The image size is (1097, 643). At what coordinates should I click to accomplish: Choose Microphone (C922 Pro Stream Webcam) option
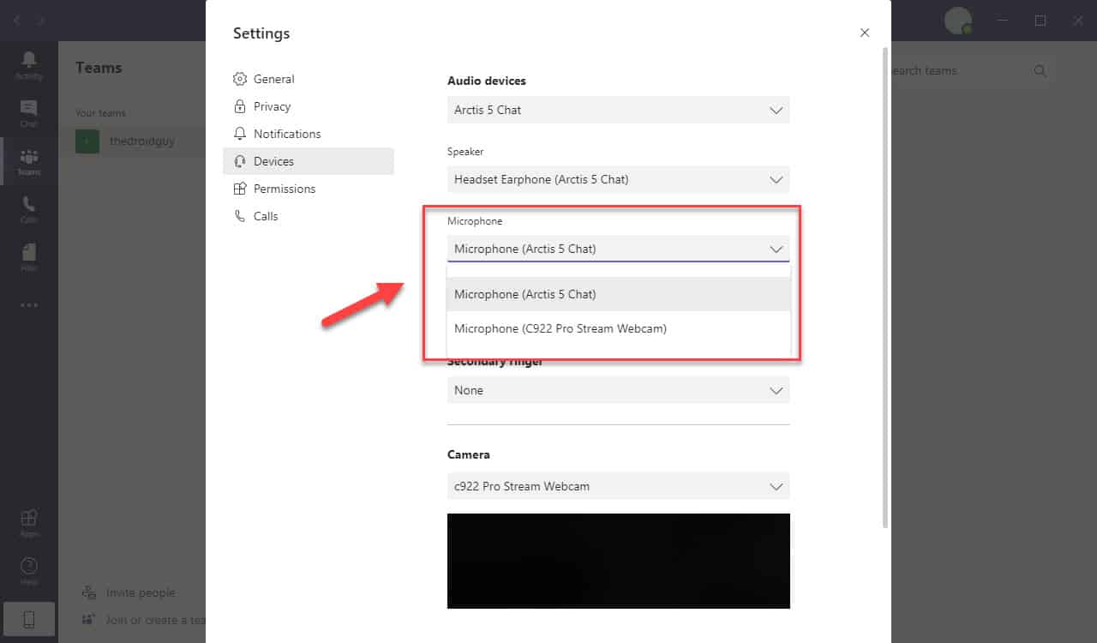tap(618, 328)
